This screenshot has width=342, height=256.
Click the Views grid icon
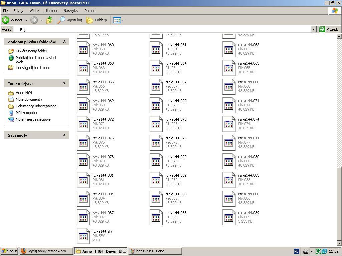tap(117, 20)
